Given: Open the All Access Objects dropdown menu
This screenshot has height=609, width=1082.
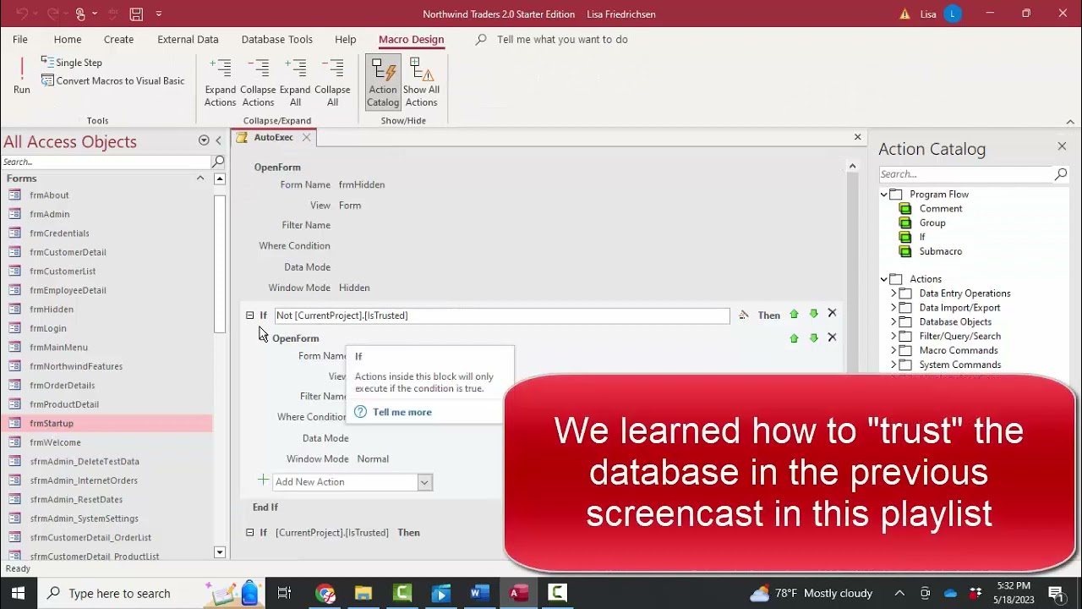Looking at the screenshot, I should (204, 140).
